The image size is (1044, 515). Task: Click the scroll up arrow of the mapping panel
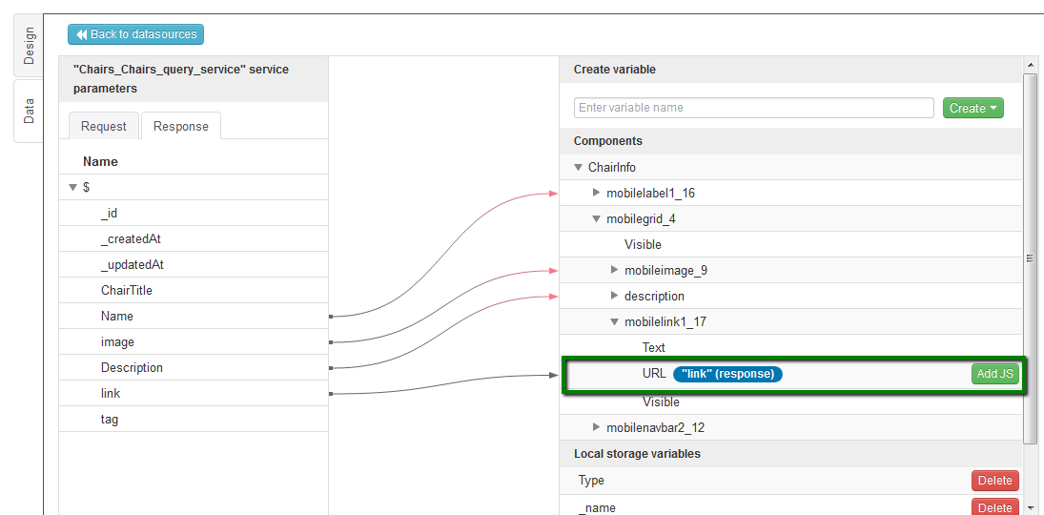pos(1031,65)
